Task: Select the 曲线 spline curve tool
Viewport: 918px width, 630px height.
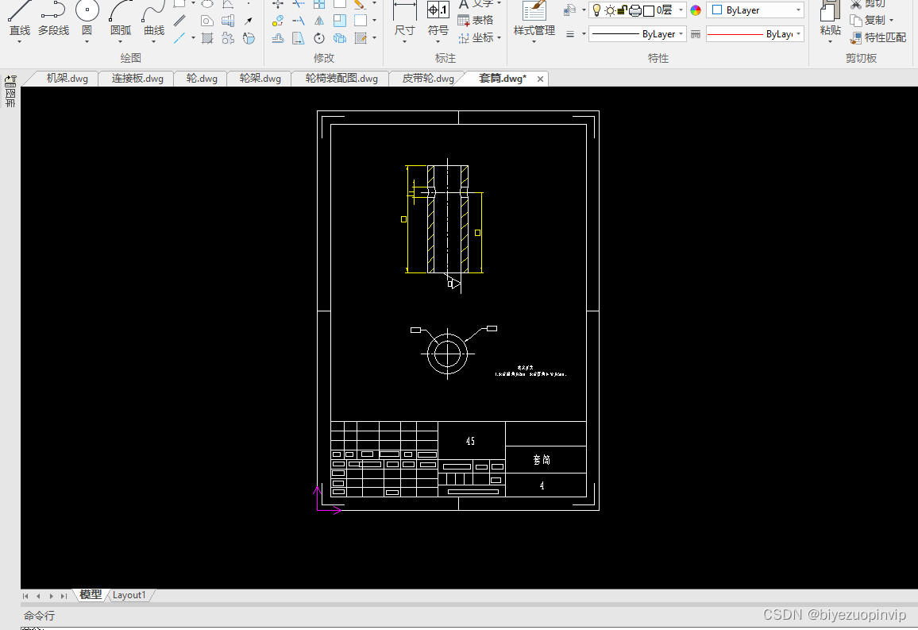Action: (154, 17)
